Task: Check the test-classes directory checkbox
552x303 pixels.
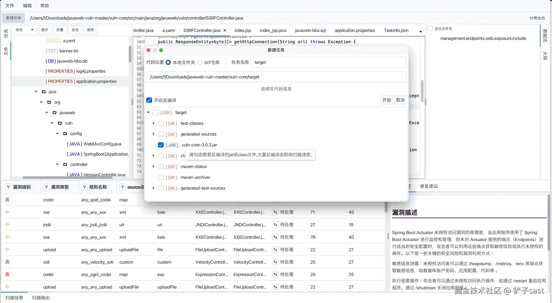Action: (x=161, y=123)
